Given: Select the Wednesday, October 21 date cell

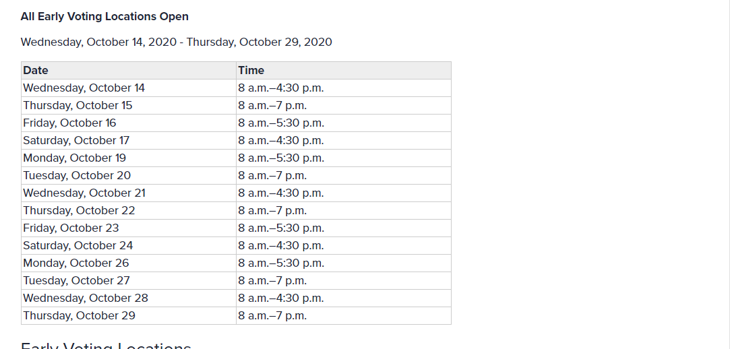Looking at the screenshot, I should (x=129, y=193).
